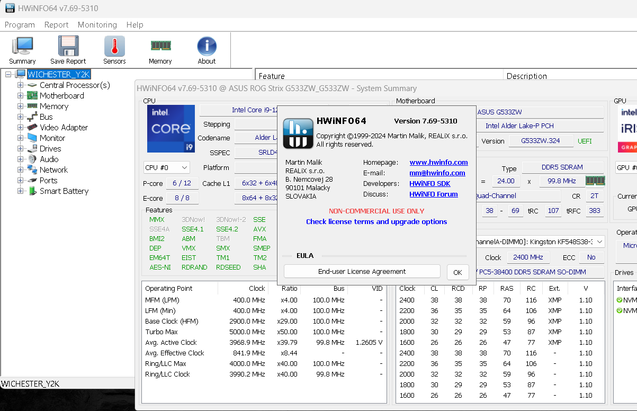Click the P-core 6 / 12 value
This screenshot has width=637, height=411.
pos(182,183)
